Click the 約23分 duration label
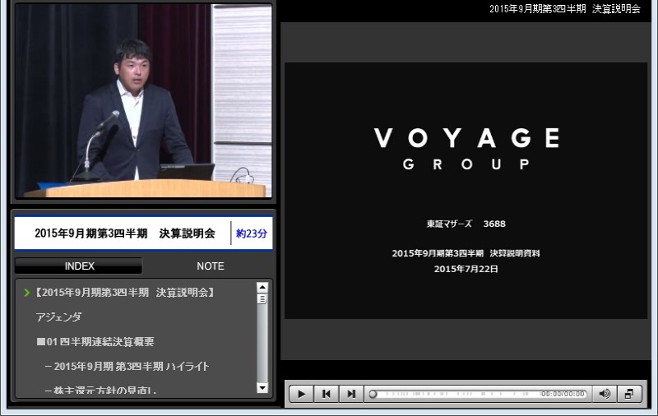 coord(252,233)
